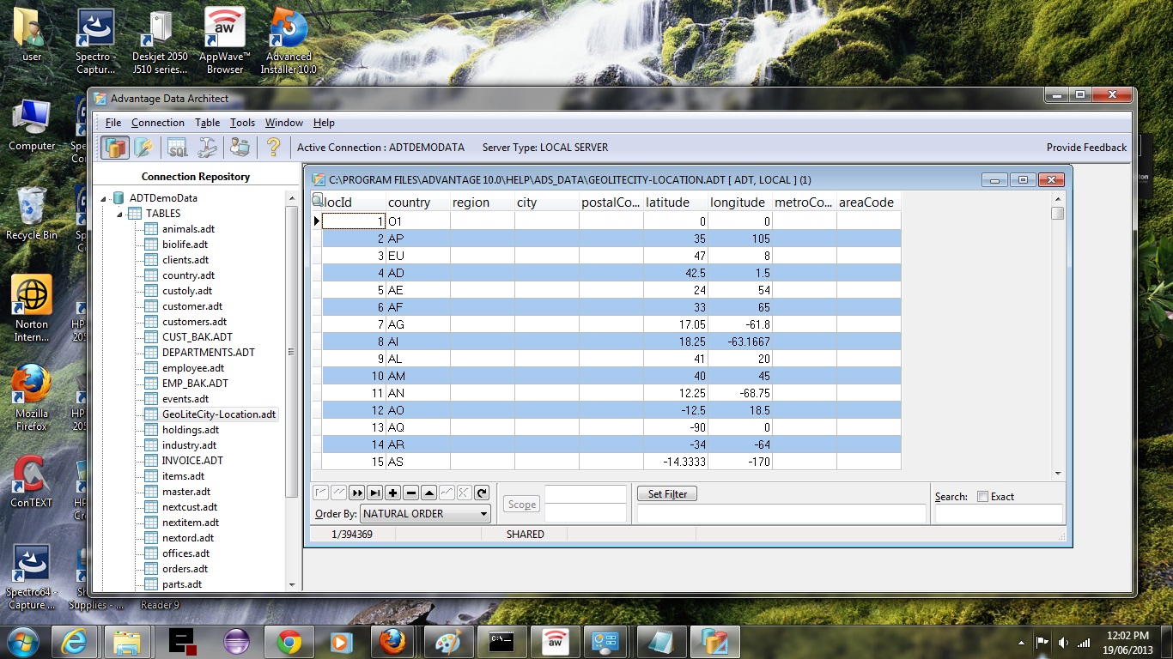The height and width of the screenshot is (659, 1173).
Task: Insert a record with the plus button
Action: click(392, 493)
